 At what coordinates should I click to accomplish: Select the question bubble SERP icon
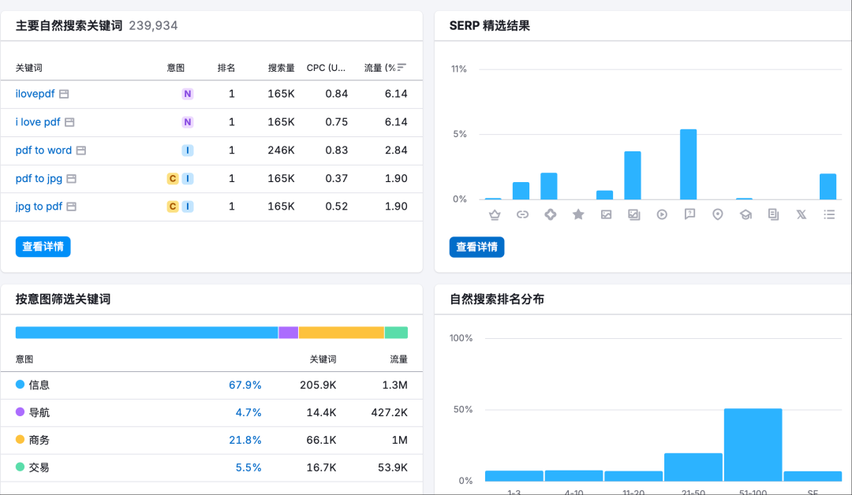(x=689, y=215)
